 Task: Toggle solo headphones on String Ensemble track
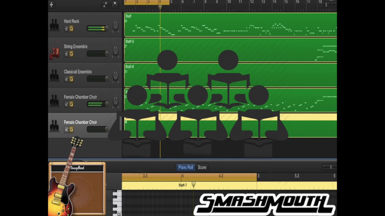[x=71, y=54]
